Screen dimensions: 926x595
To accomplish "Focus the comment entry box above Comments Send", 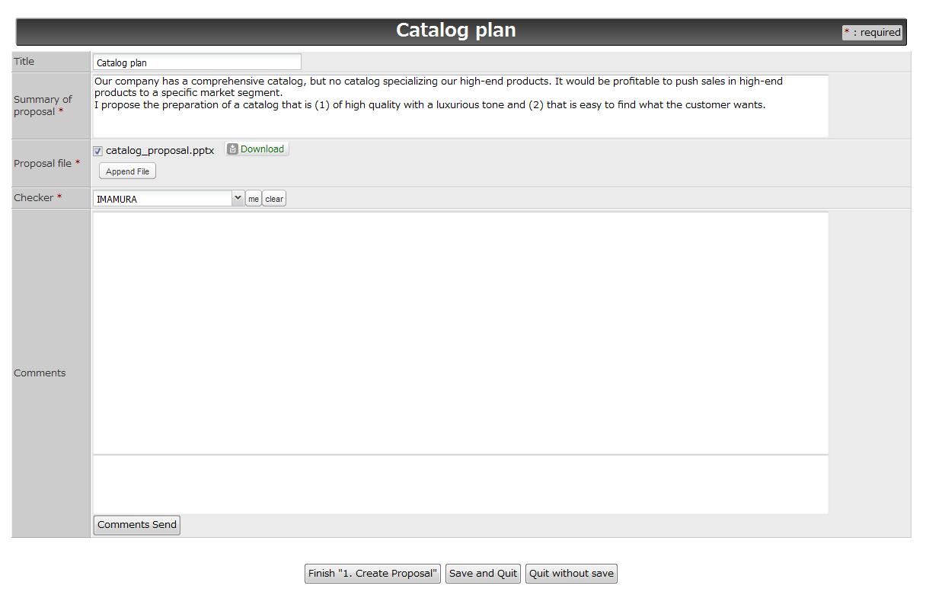I will click(460, 485).
